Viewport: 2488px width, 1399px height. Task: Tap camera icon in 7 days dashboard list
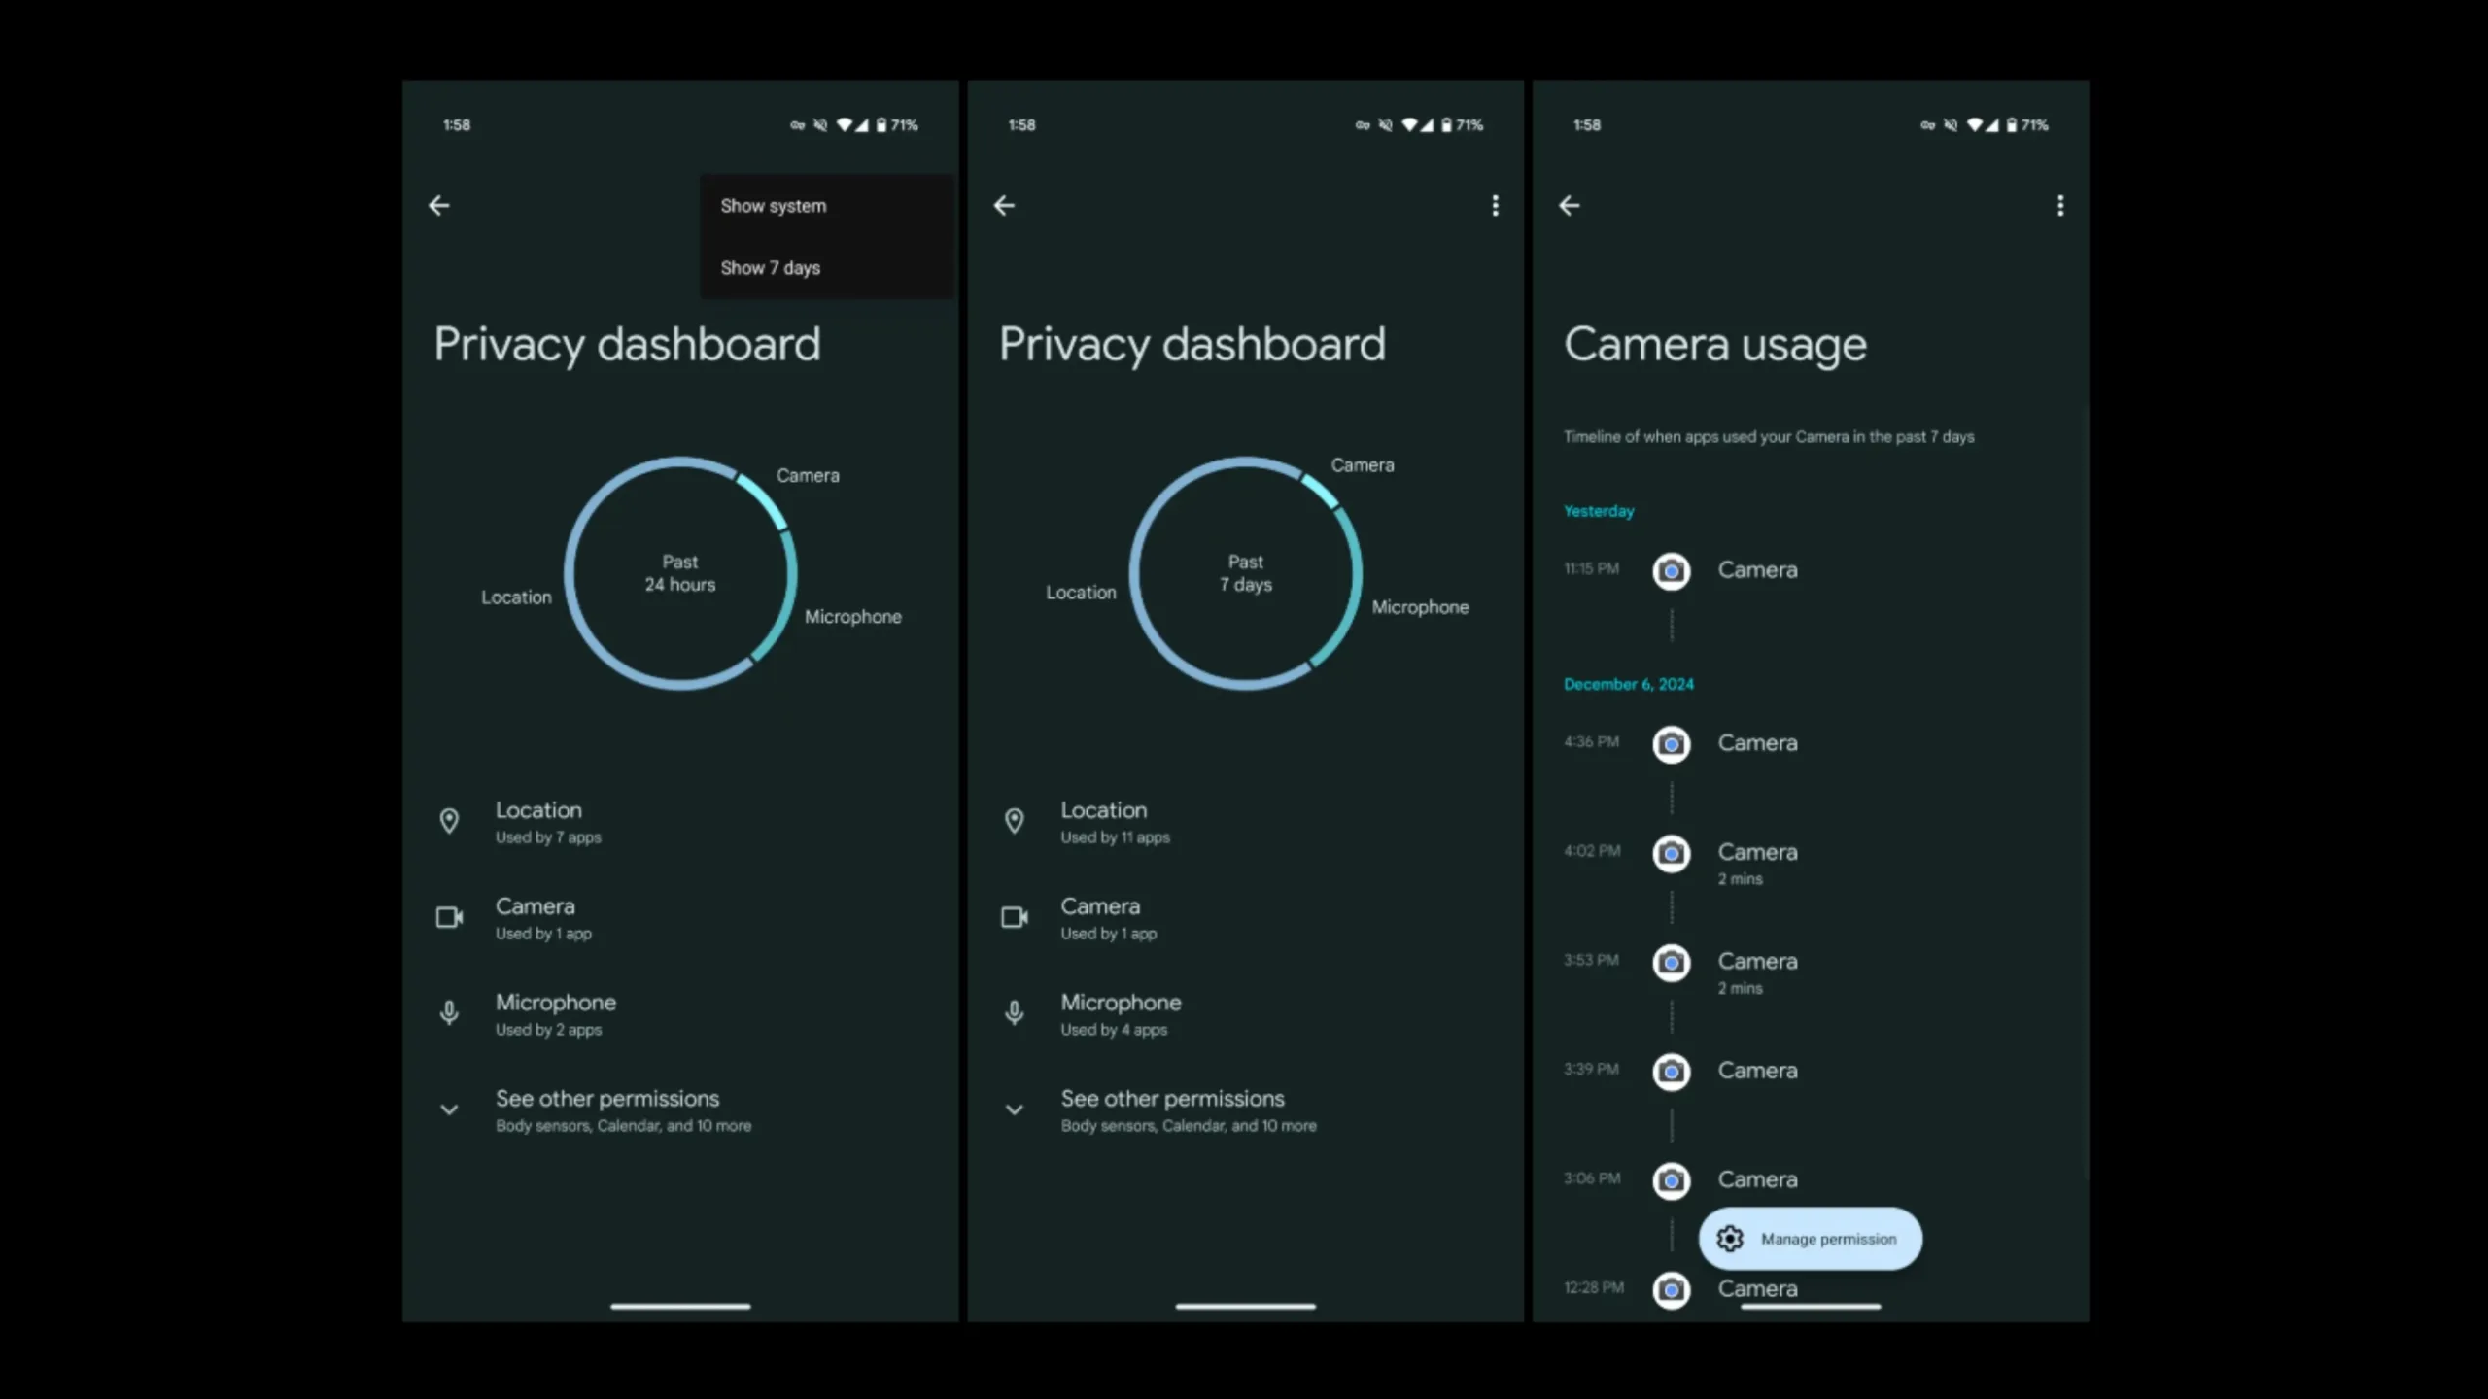(x=1014, y=917)
